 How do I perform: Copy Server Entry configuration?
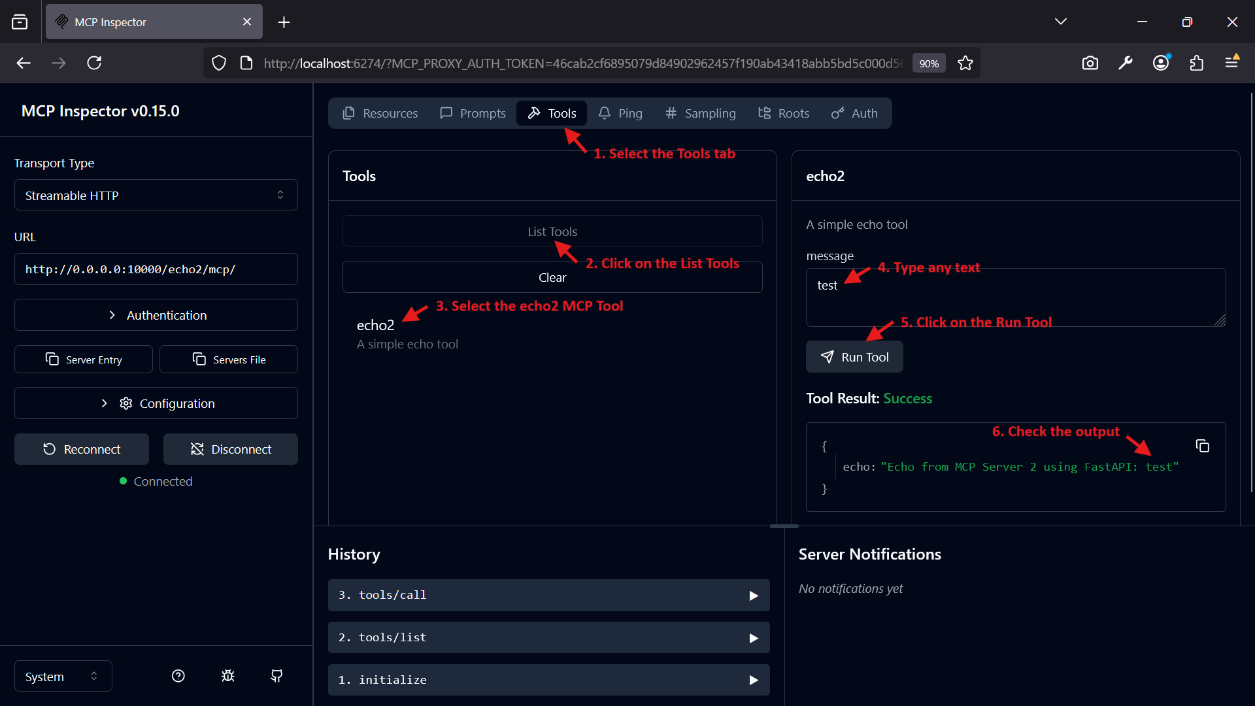tap(84, 360)
